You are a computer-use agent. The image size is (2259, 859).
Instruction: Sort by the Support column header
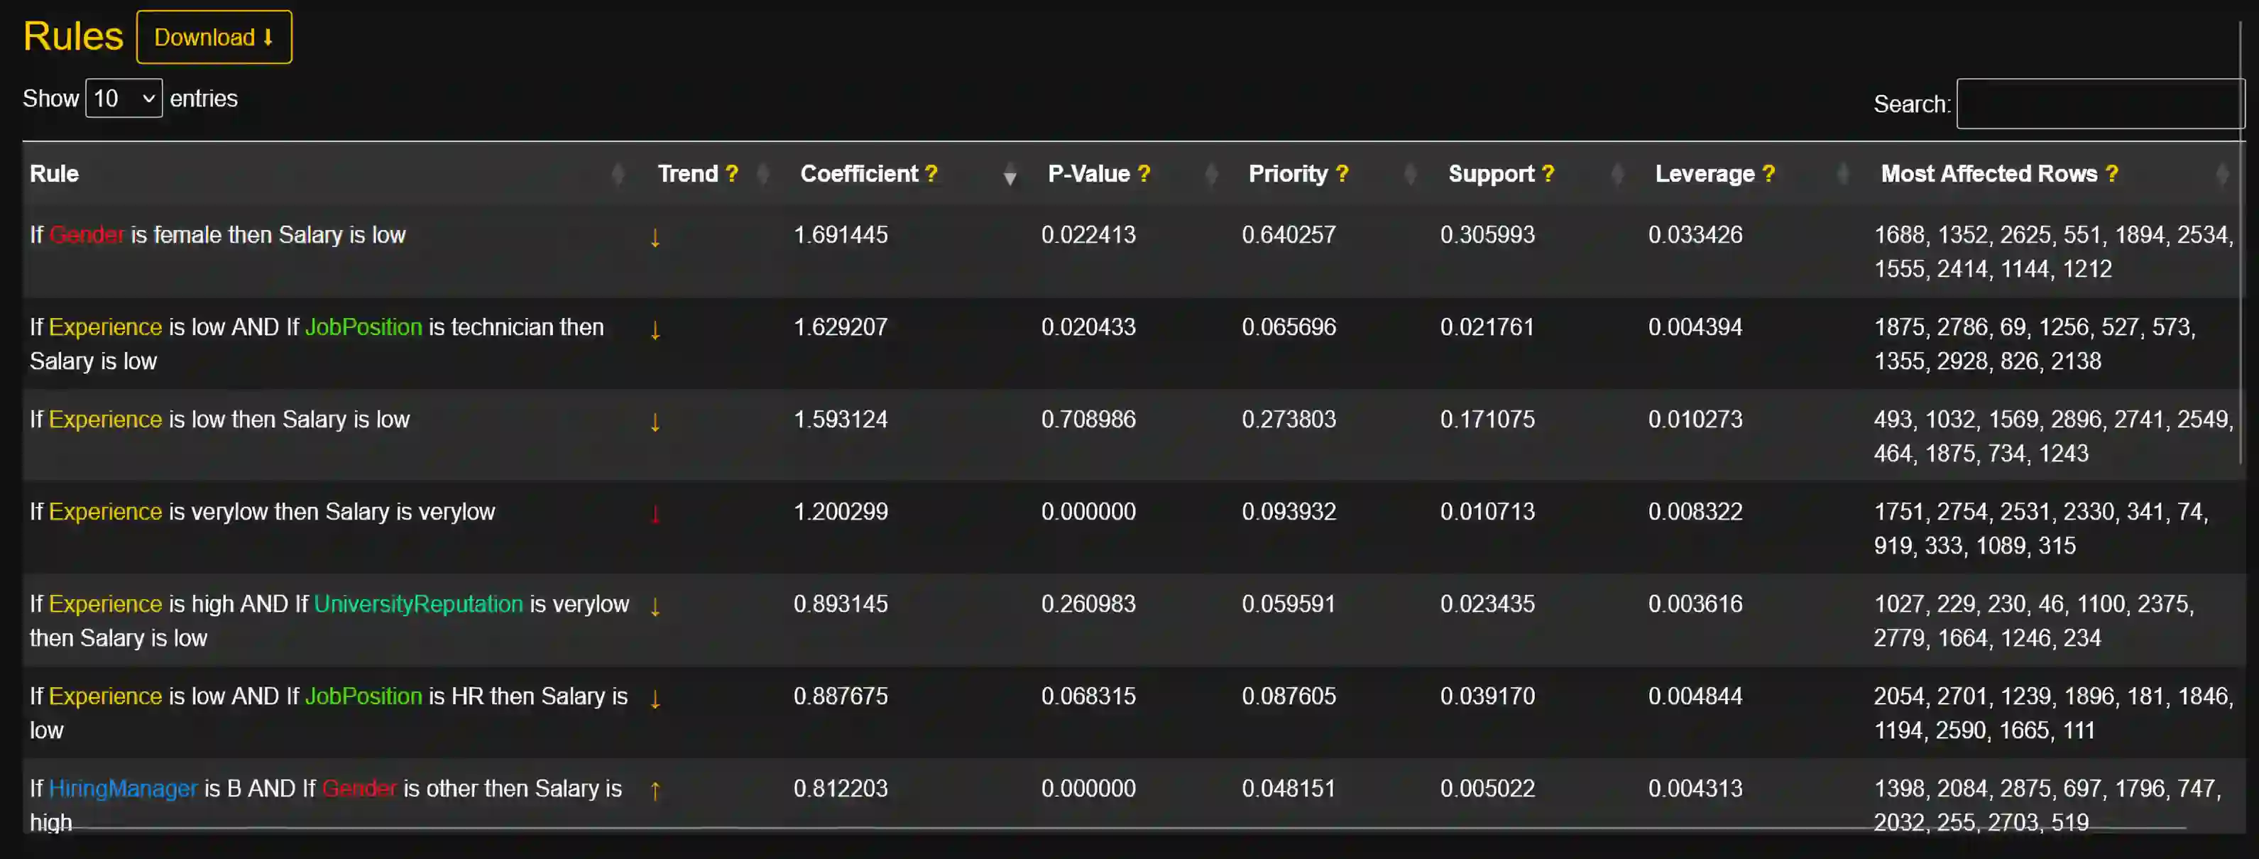(1490, 173)
